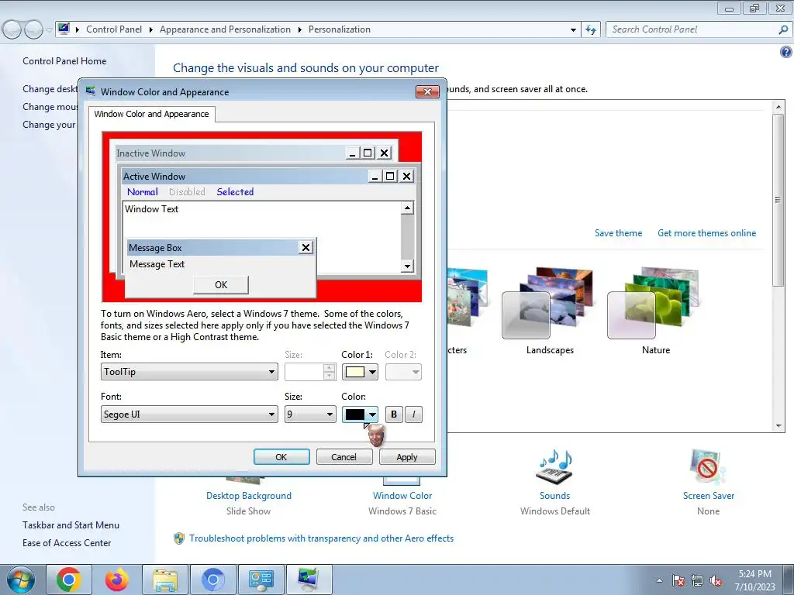Viewport: 794px width, 595px height.
Task: Open the Font dropdown showing Segoe UI
Action: (x=189, y=414)
